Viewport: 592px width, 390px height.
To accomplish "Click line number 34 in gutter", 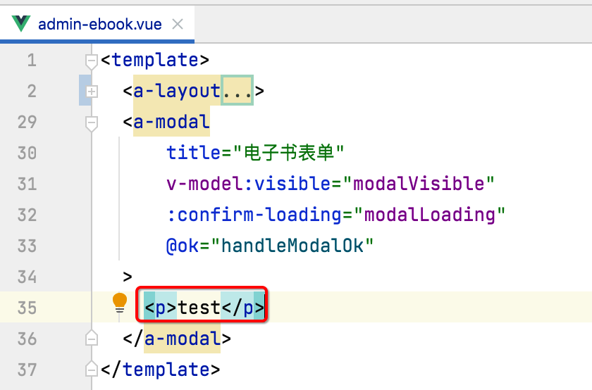I will (x=27, y=277).
